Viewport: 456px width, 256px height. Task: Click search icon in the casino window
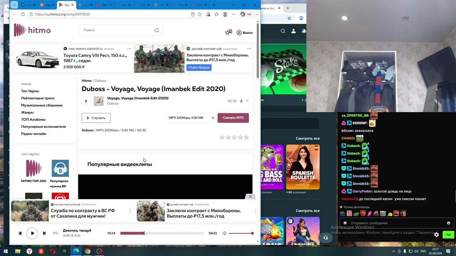pyautogui.click(x=283, y=31)
